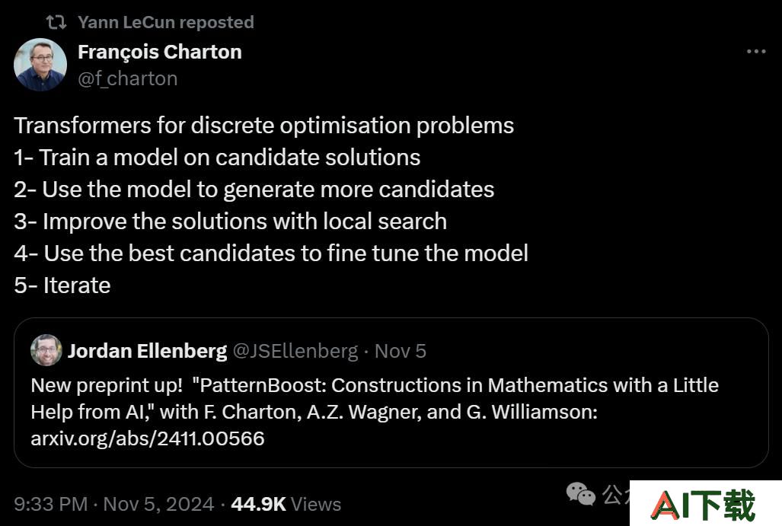
Task: Click the Nov 5, 2024 date below the tweet
Action: pyautogui.click(x=158, y=504)
